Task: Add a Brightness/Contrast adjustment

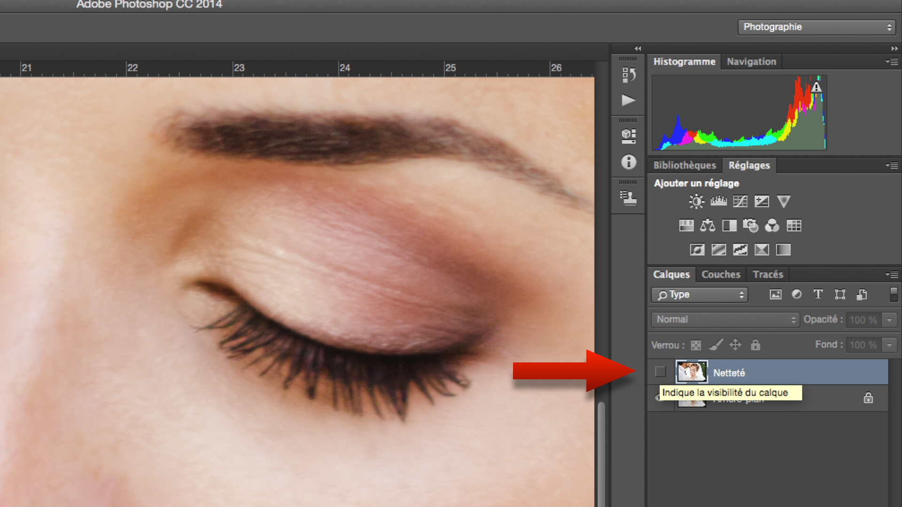Action: coord(696,201)
